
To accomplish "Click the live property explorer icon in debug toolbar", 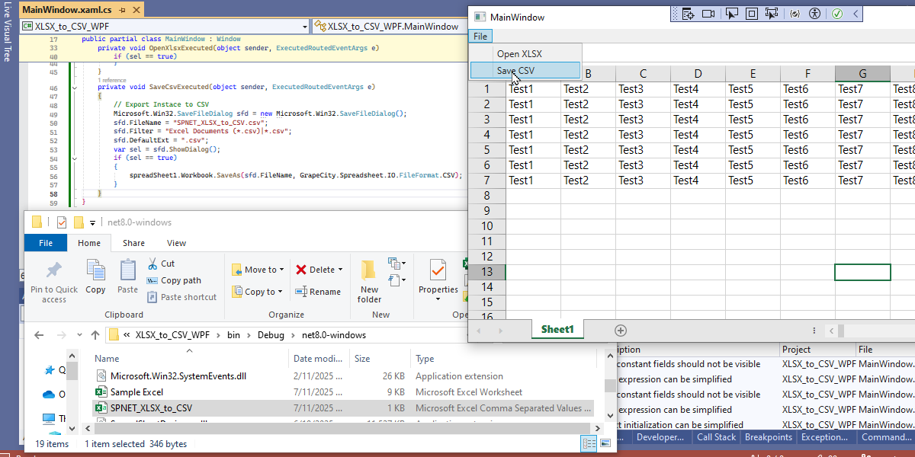I will click(x=688, y=14).
